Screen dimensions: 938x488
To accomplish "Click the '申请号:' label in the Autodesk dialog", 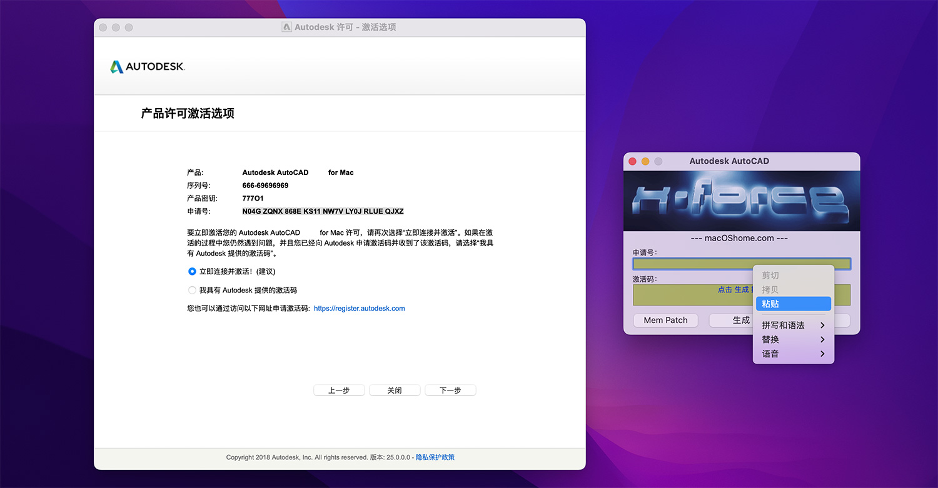I will coord(199,211).
